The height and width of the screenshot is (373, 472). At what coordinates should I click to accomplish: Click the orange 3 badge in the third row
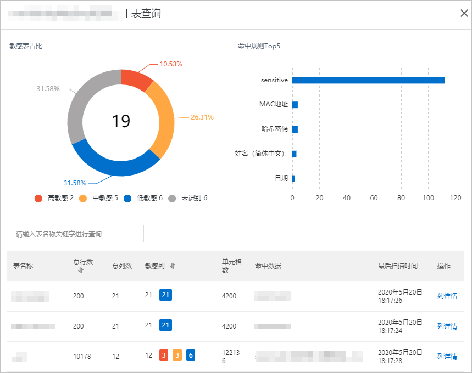[x=177, y=355]
